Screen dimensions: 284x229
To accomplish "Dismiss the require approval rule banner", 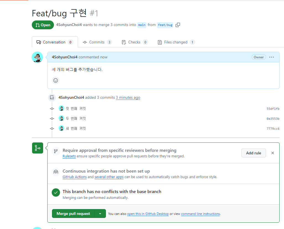I will pos(272,153).
